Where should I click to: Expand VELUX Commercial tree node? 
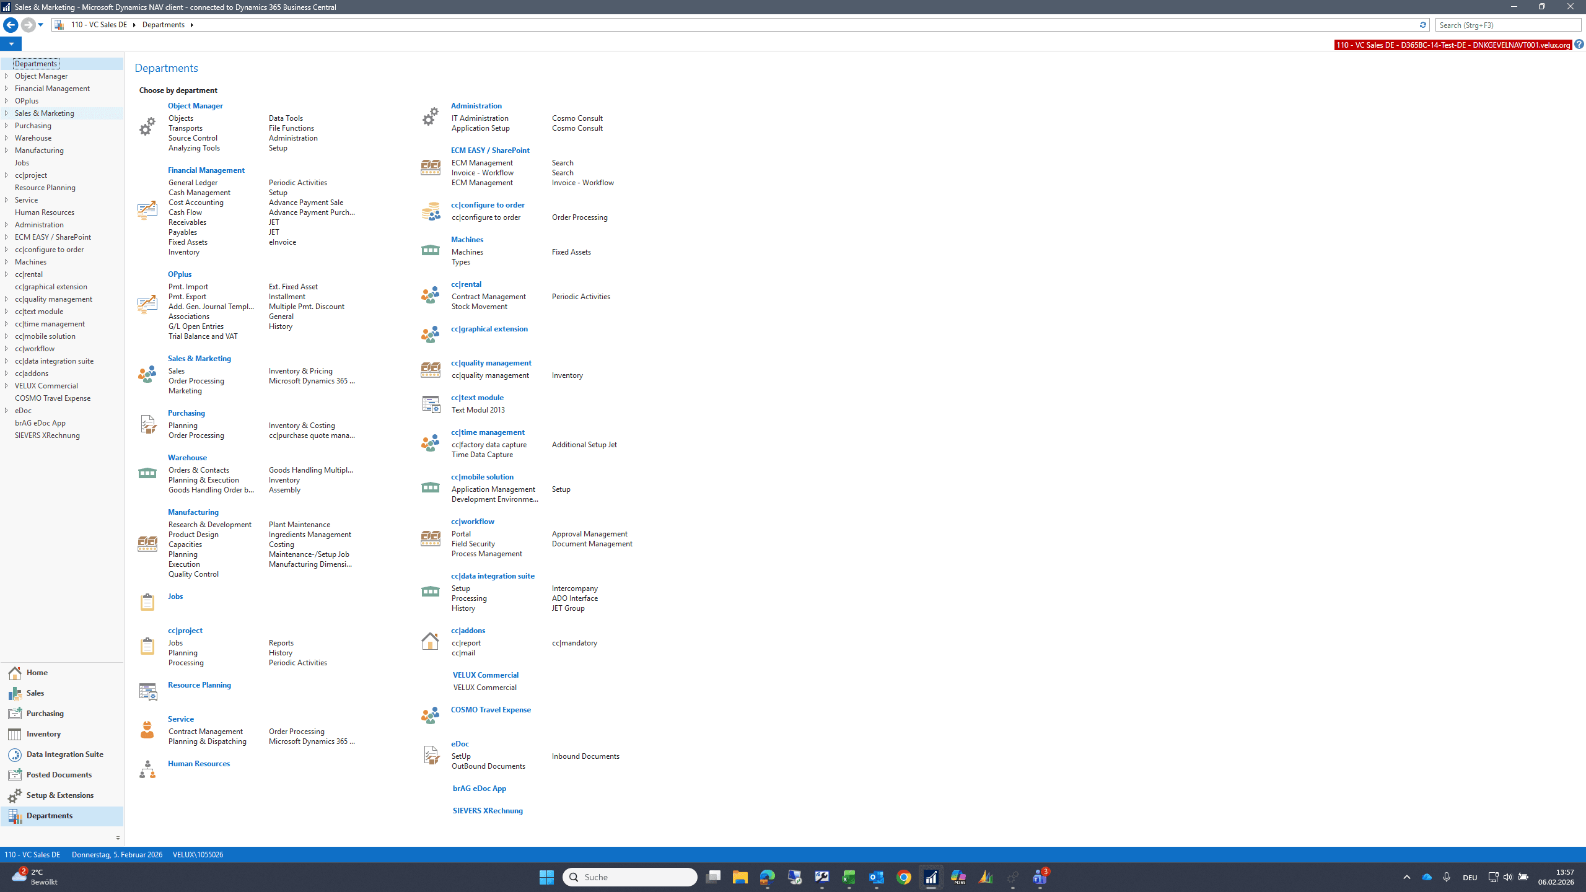click(6, 386)
